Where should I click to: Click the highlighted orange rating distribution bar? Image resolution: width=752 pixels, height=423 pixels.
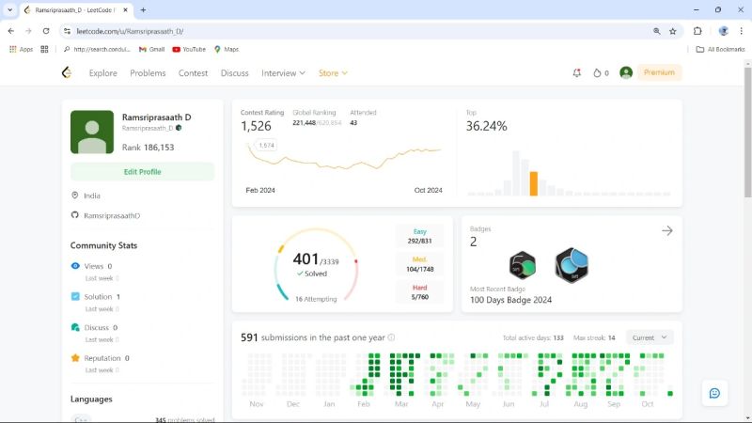point(533,183)
